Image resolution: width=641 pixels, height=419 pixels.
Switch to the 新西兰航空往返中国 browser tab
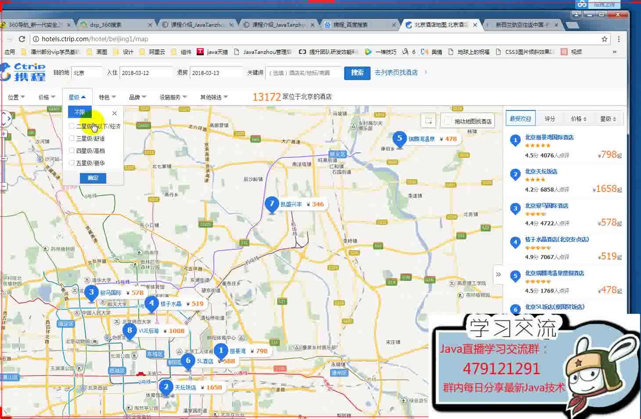523,24
